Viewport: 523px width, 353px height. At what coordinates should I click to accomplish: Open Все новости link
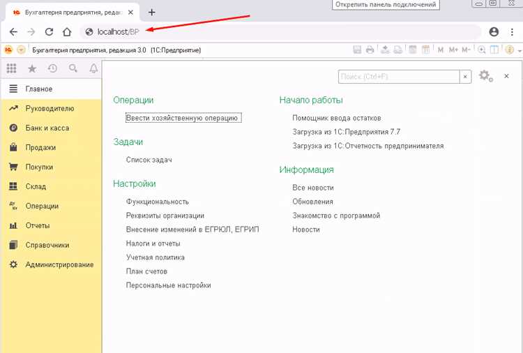313,188
